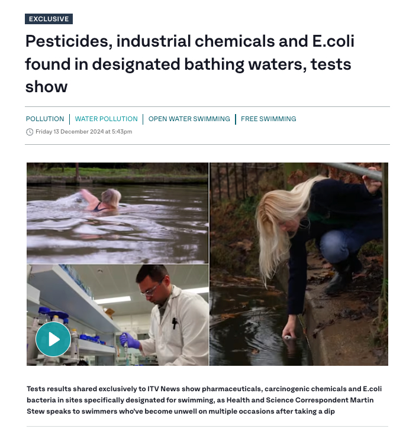Click the EXCLUSIVE badge above the headline
Screen dimensions: 406x432
49,19
